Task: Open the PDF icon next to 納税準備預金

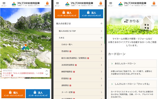Action: (x=74, y=72)
